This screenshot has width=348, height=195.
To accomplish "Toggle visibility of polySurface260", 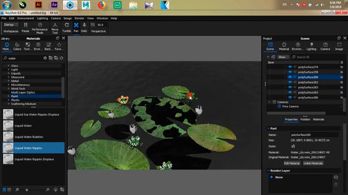I will tap(290, 77).
